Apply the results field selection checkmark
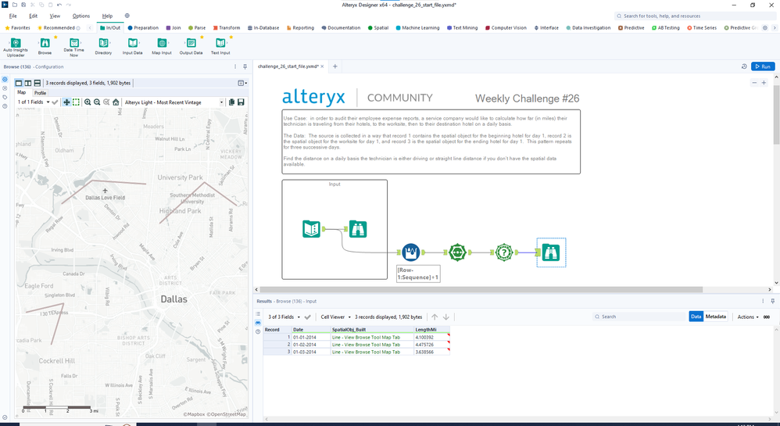This screenshot has width=780, height=426. click(307, 317)
